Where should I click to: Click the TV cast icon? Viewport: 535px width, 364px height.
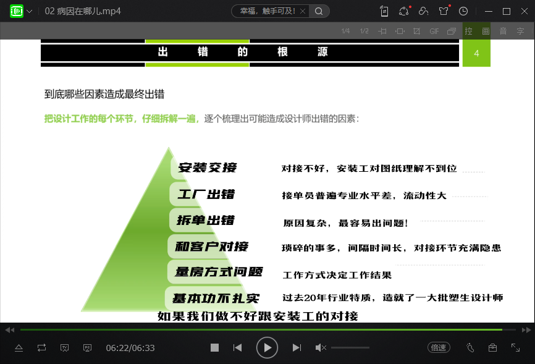point(64,348)
